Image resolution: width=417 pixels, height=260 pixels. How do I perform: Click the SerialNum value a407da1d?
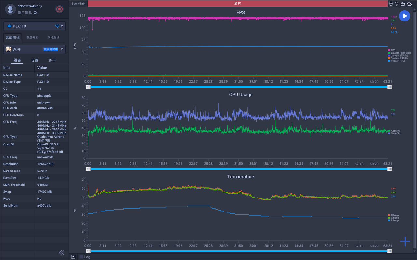45,206
